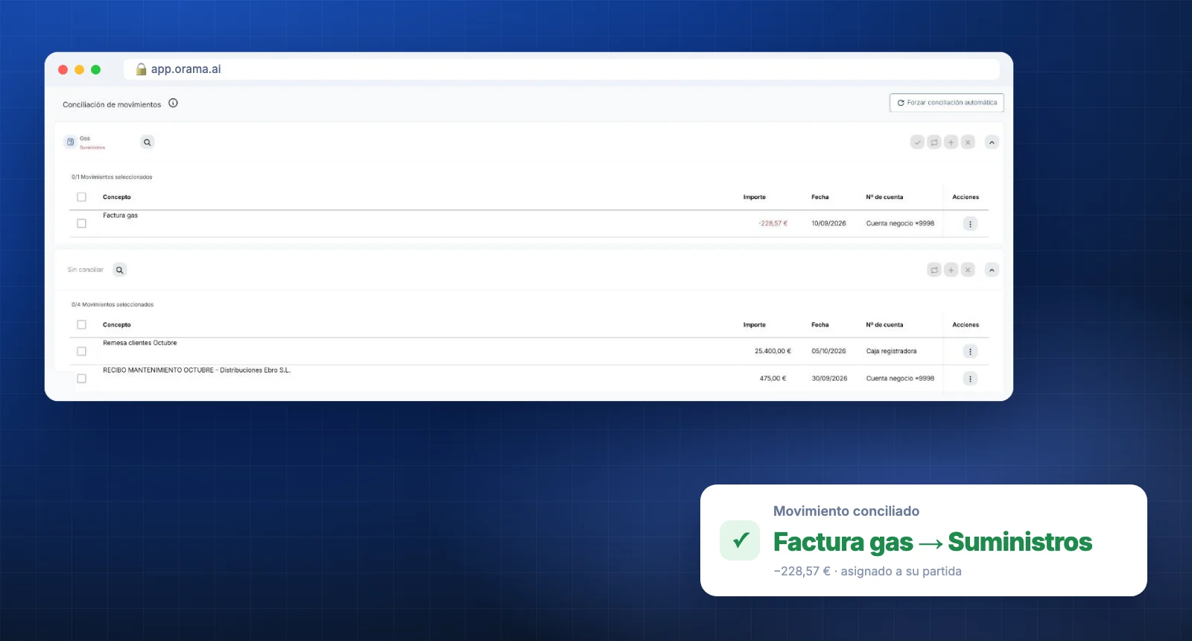The height and width of the screenshot is (641, 1192).
Task: Collapse the Sin conciliar section
Action: click(992, 270)
